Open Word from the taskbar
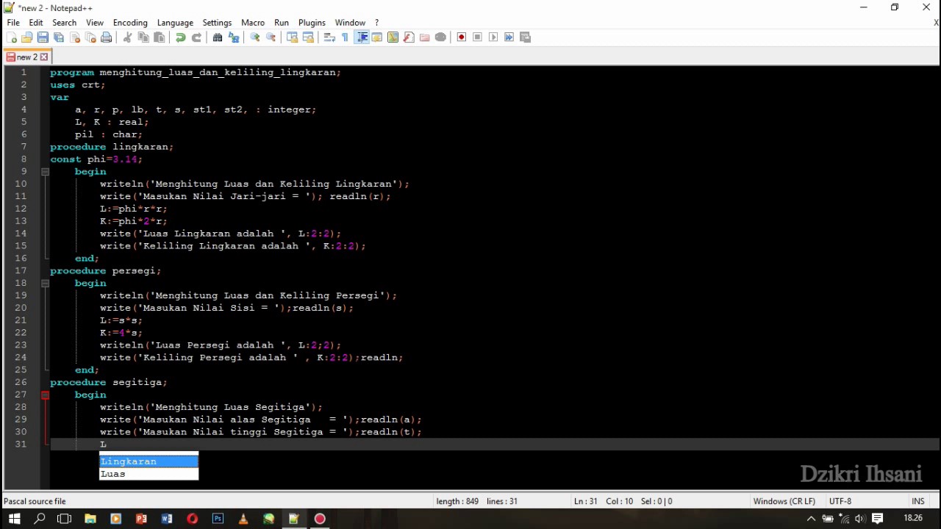941x529 pixels. point(167,519)
